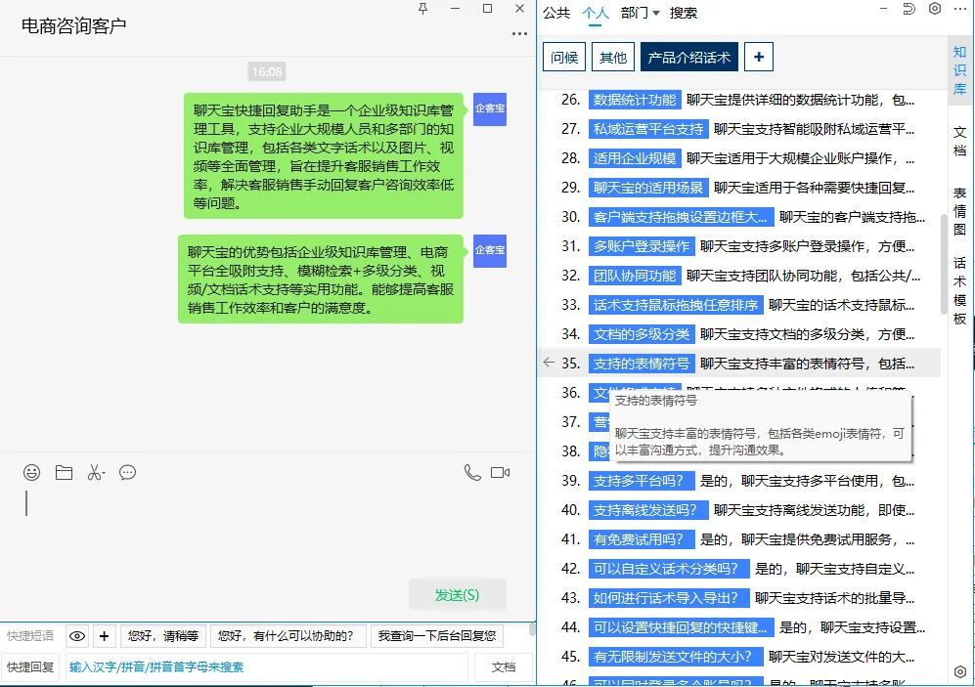Click the undo/refresh icon in knowledge panel header

coord(909,9)
